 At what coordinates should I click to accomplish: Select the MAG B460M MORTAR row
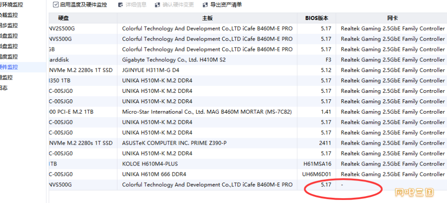(x=248, y=112)
